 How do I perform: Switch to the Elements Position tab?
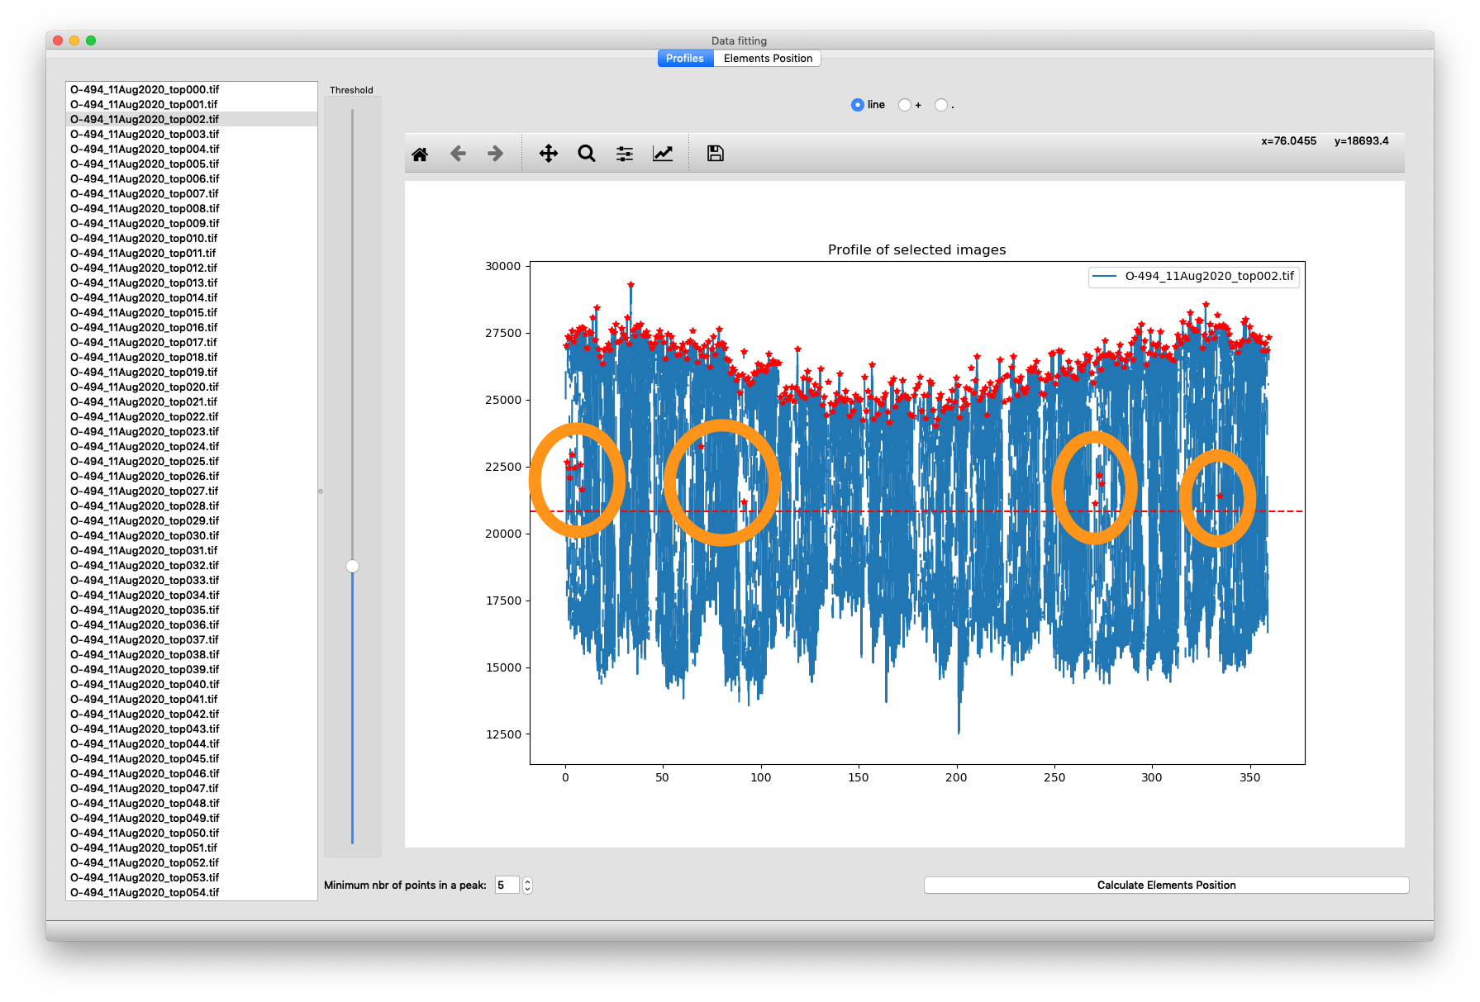point(767,59)
